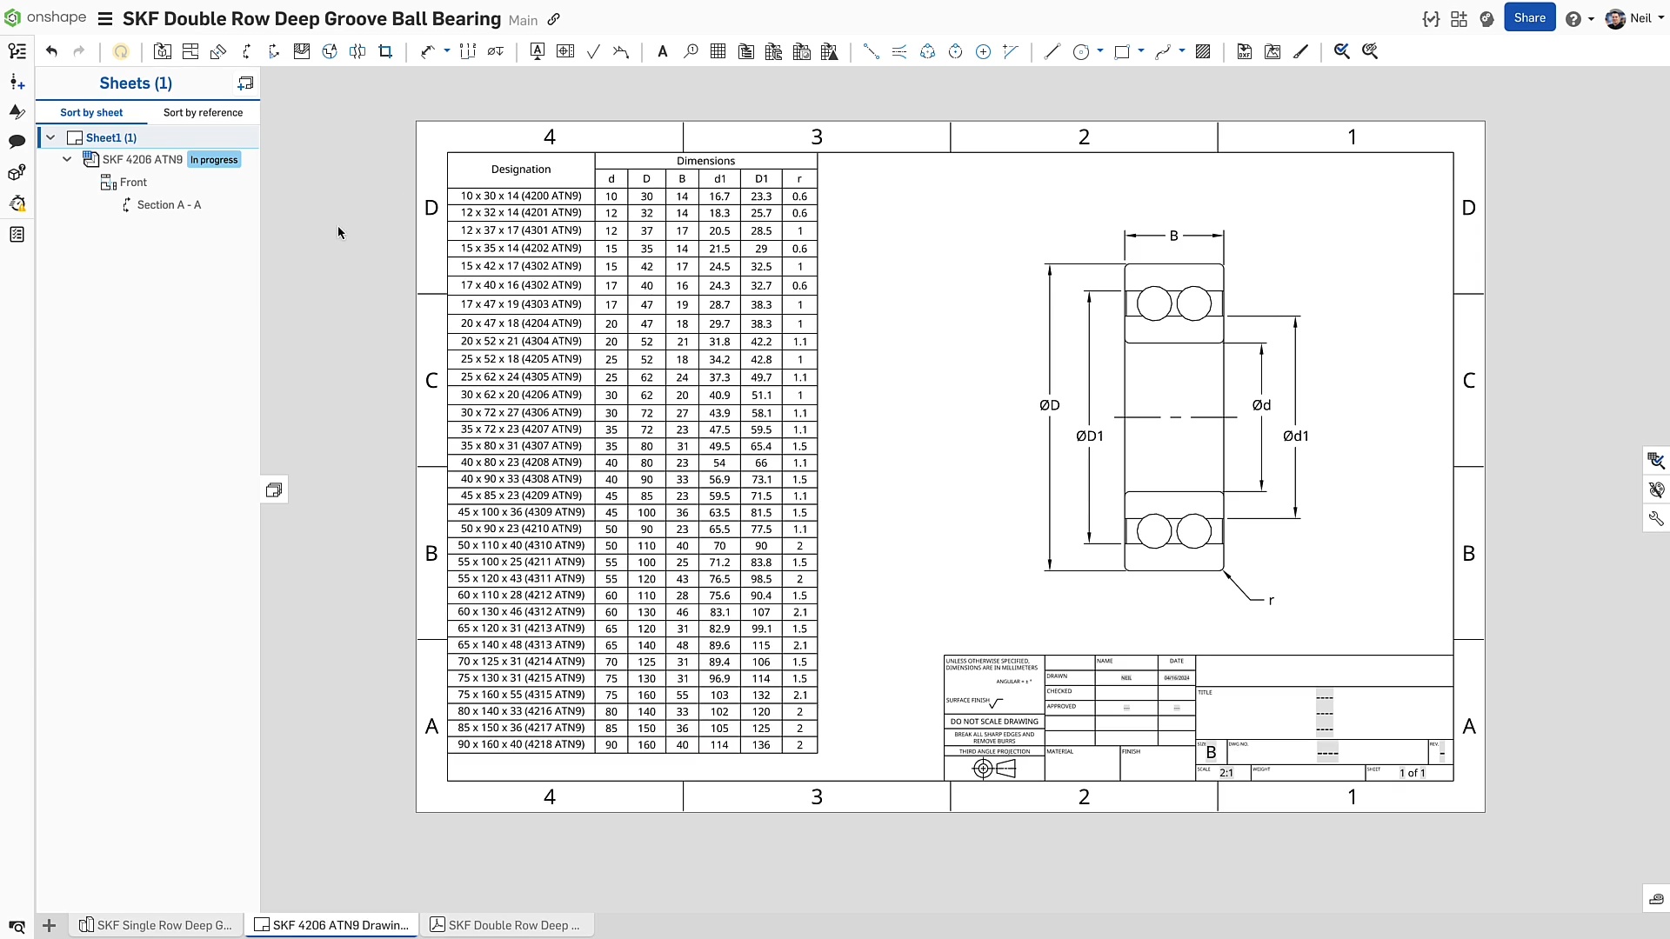Image resolution: width=1670 pixels, height=939 pixels.
Task: Open the comments speech bubble panel
Action: [x=17, y=141]
